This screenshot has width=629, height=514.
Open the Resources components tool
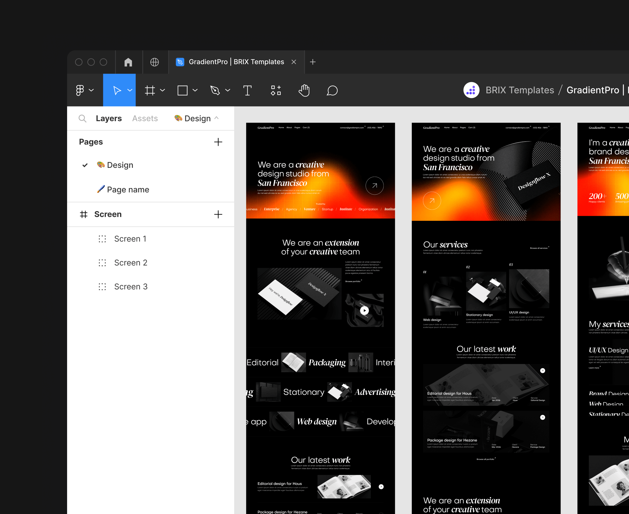tap(275, 90)
